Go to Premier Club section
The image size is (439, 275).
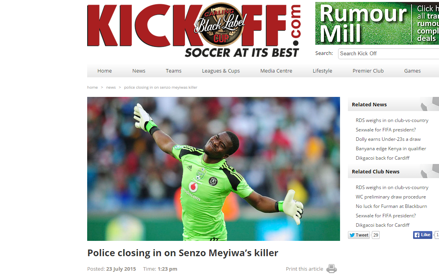368,71
